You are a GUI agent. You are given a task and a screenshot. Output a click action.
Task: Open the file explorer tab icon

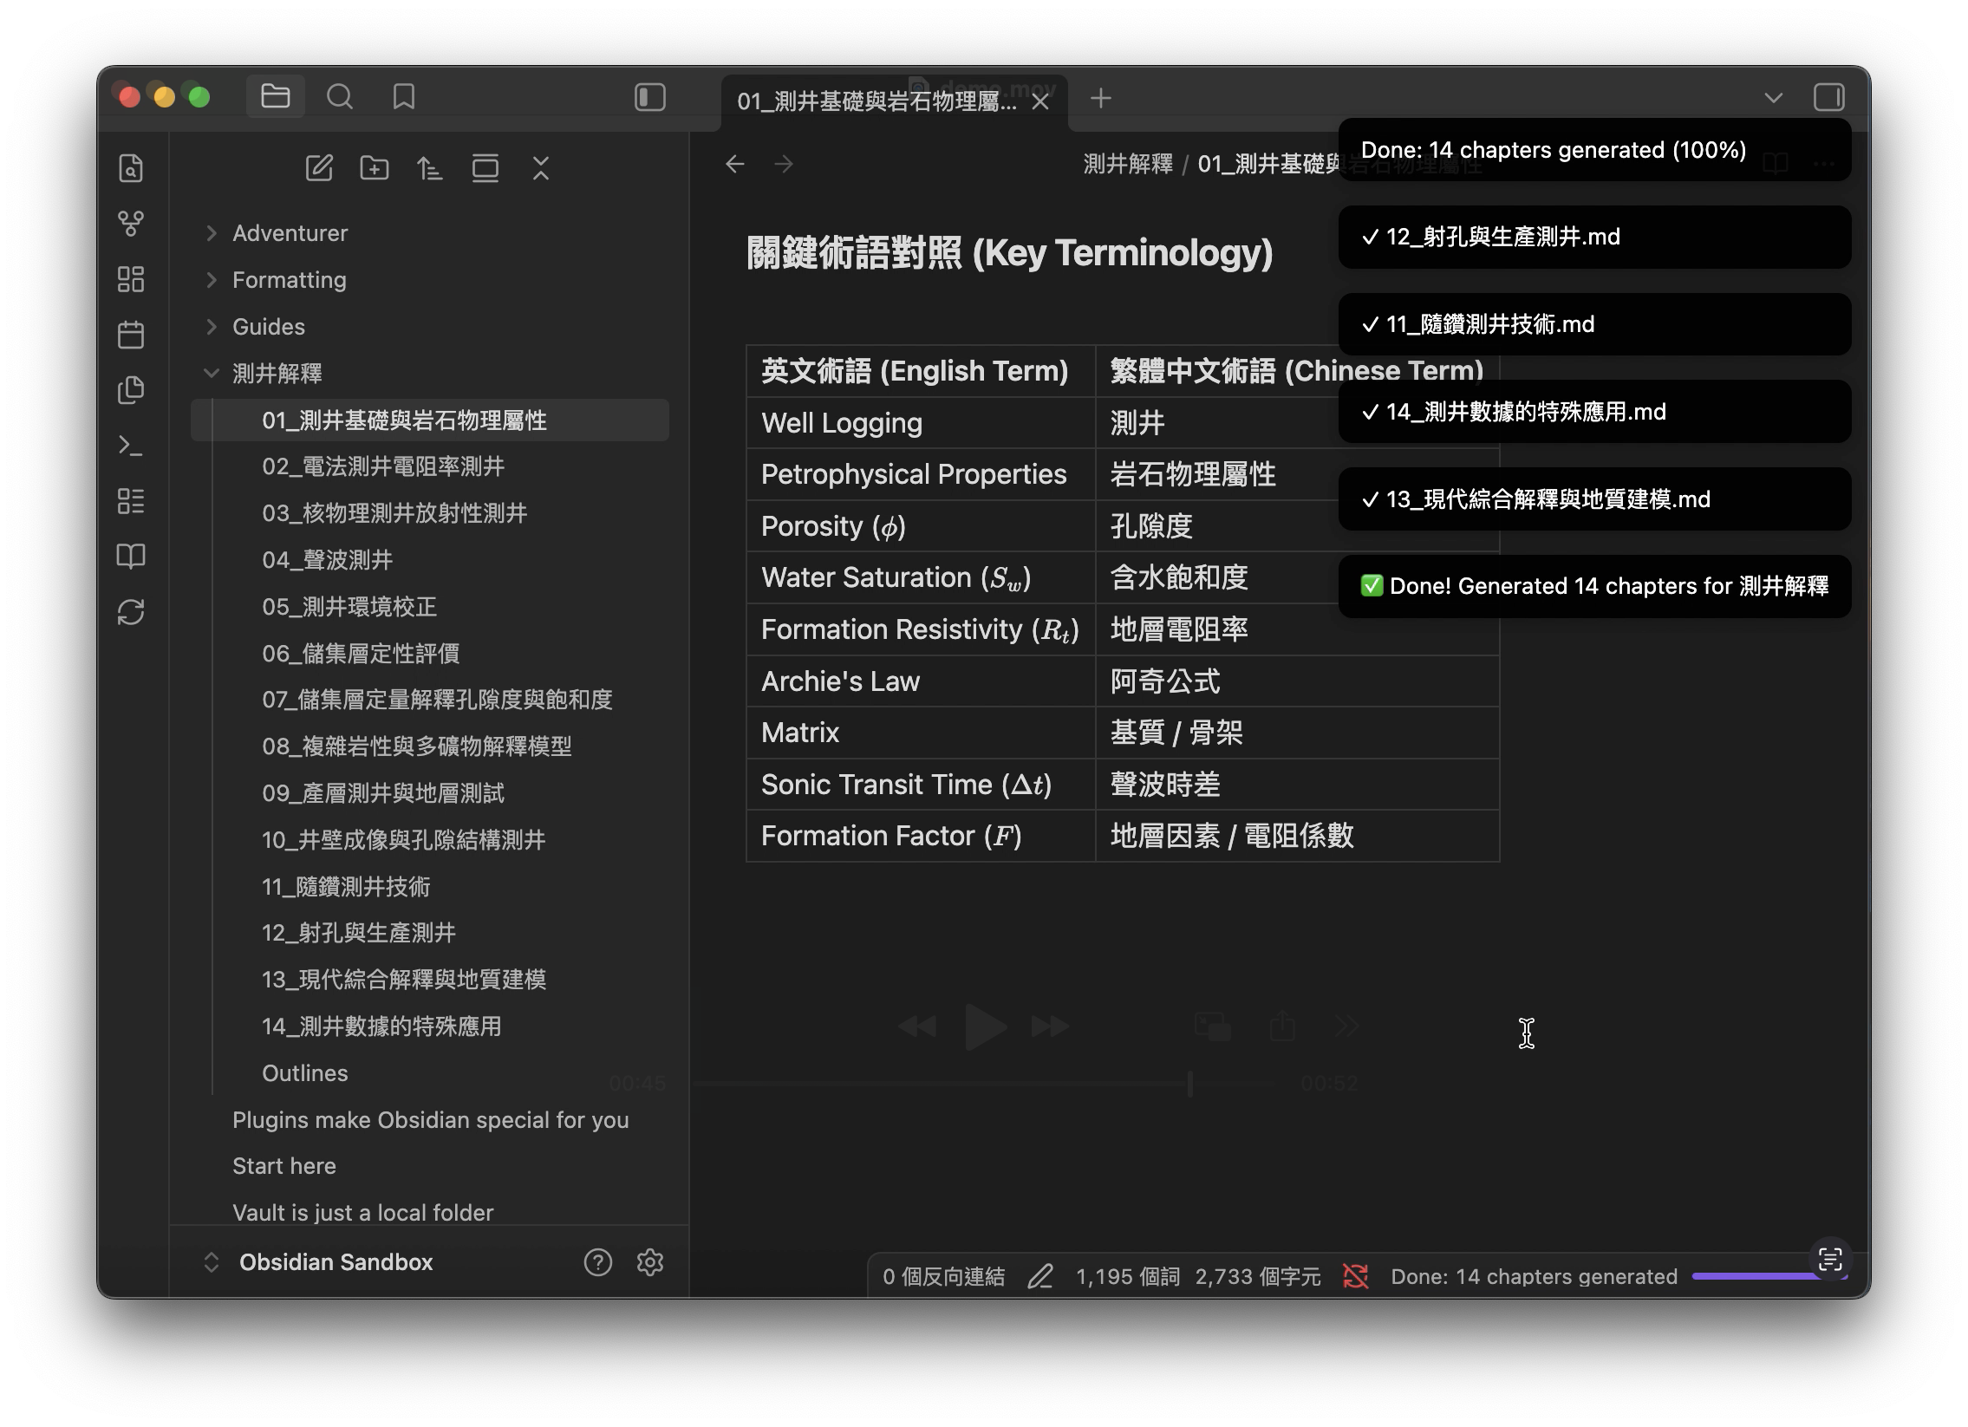point(275,96)
